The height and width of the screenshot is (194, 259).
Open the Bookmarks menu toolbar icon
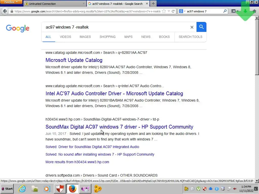click(233, 11)
